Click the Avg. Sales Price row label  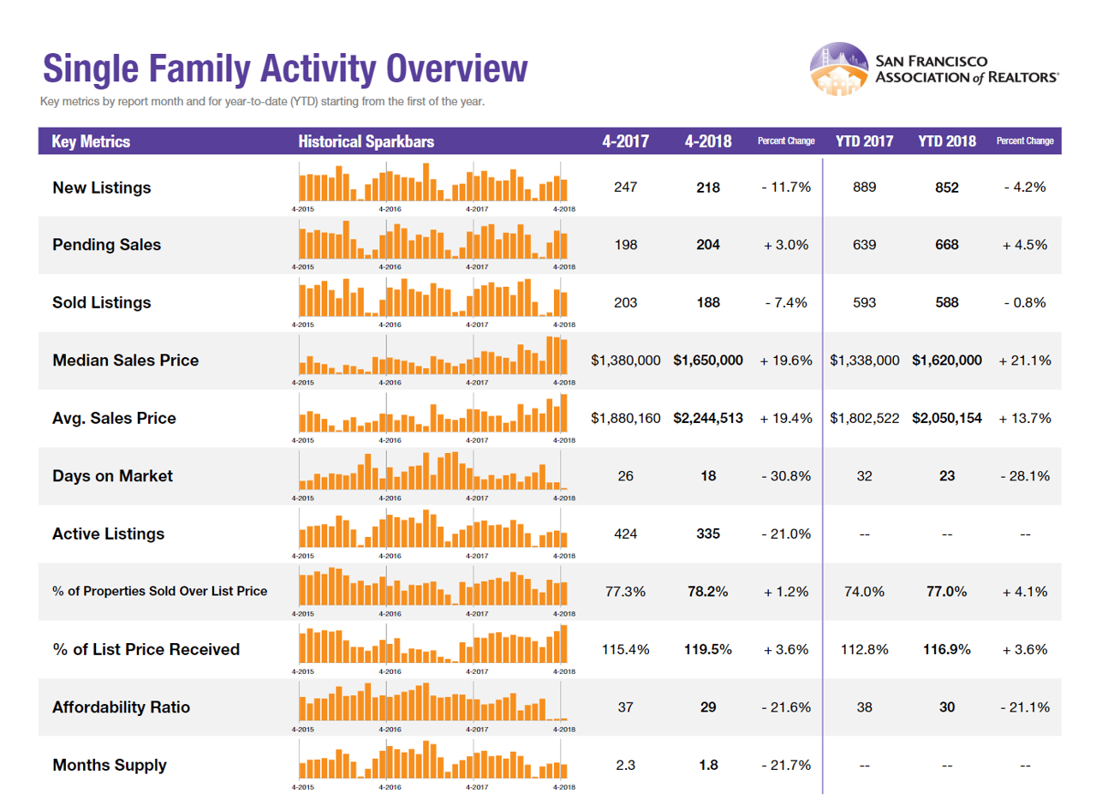(114, 419)
